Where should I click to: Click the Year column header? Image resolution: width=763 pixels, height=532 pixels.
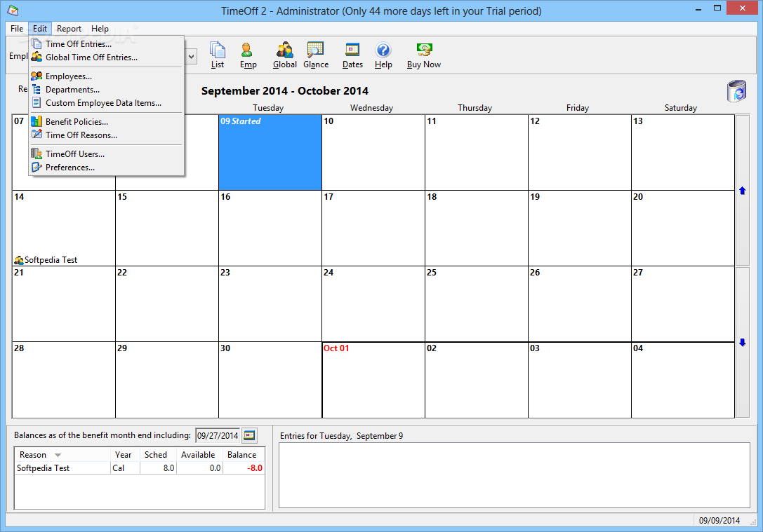tap(125, 455)
